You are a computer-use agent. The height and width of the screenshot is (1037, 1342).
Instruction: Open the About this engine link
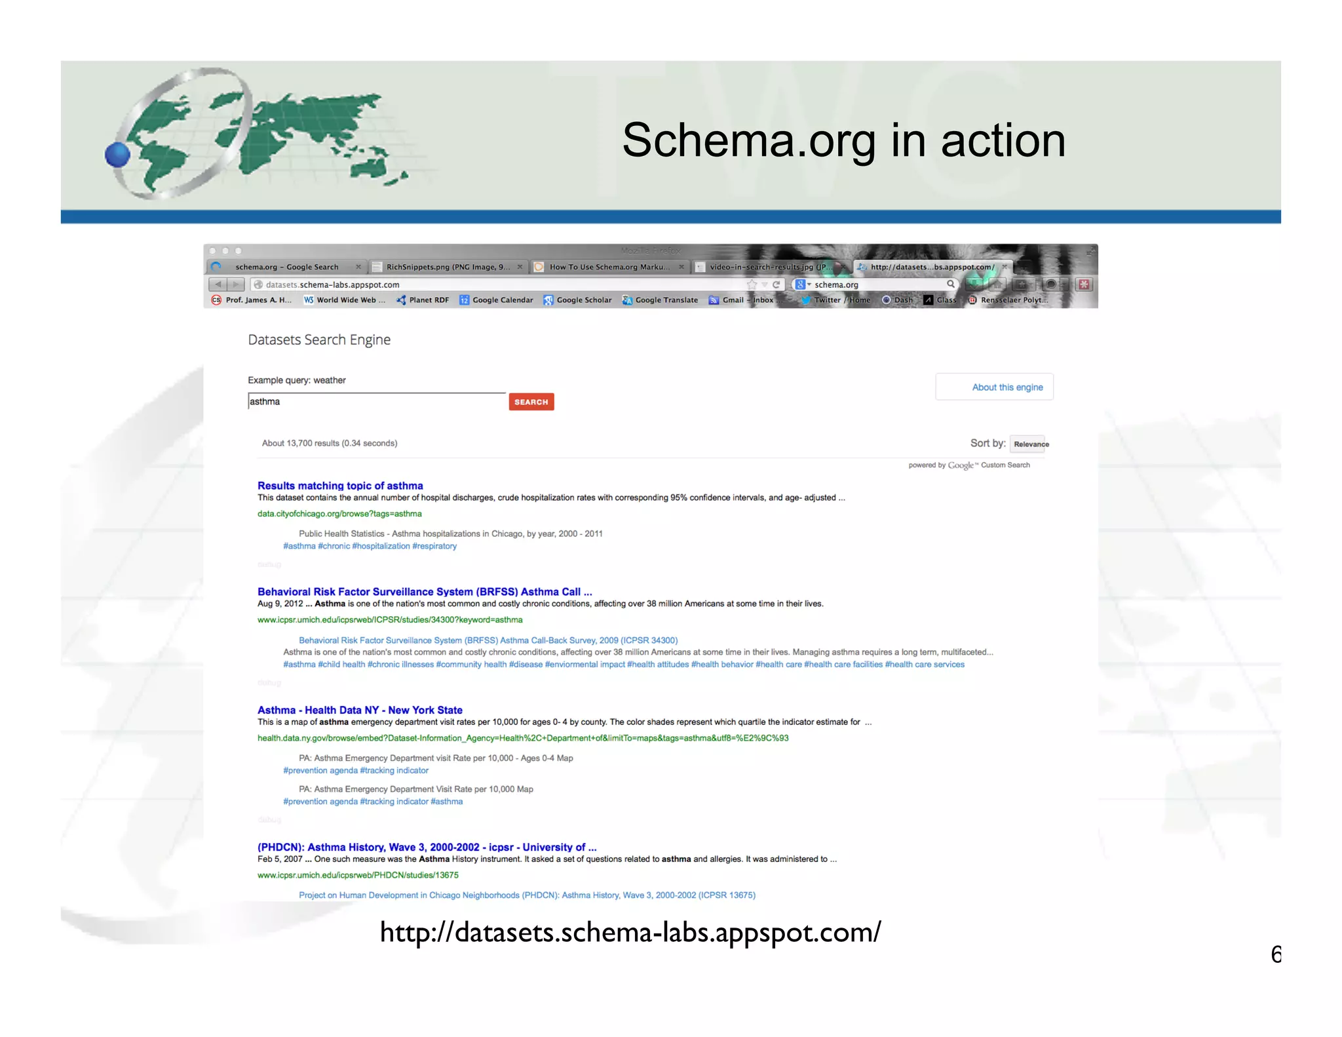click(x=1007, y=387)
